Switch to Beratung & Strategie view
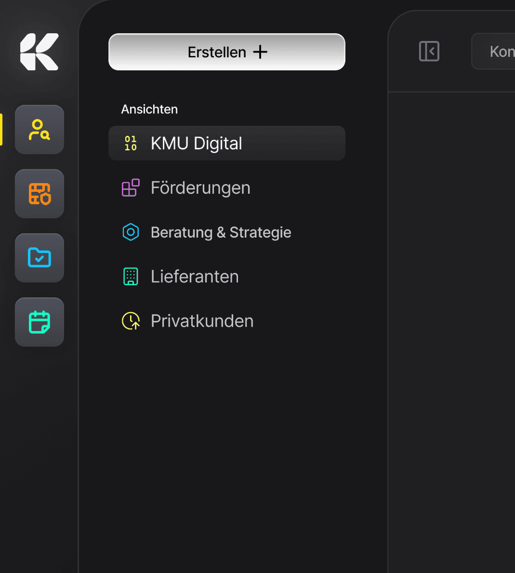The image size is (515, 573). pos(221,232)
